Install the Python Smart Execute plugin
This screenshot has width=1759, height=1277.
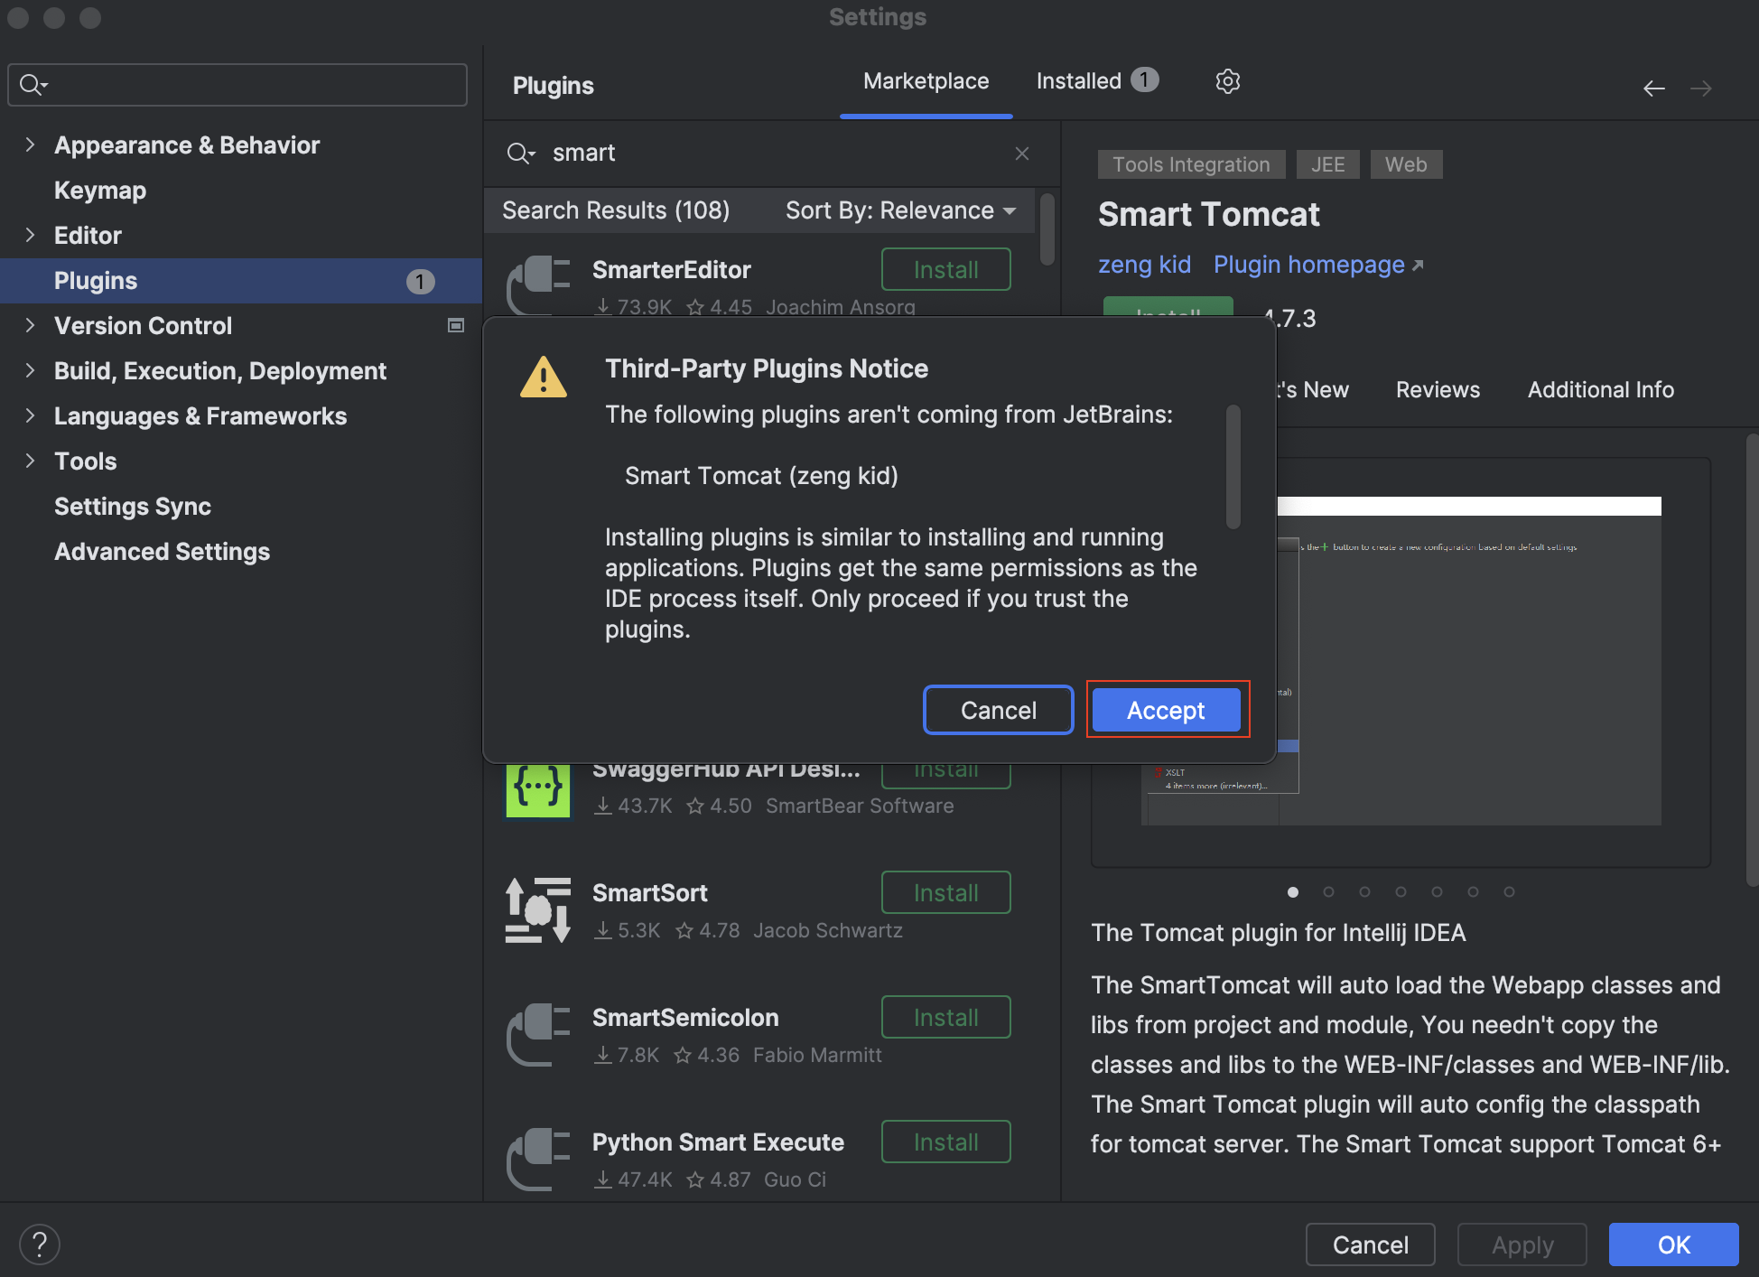point(945,1142)
